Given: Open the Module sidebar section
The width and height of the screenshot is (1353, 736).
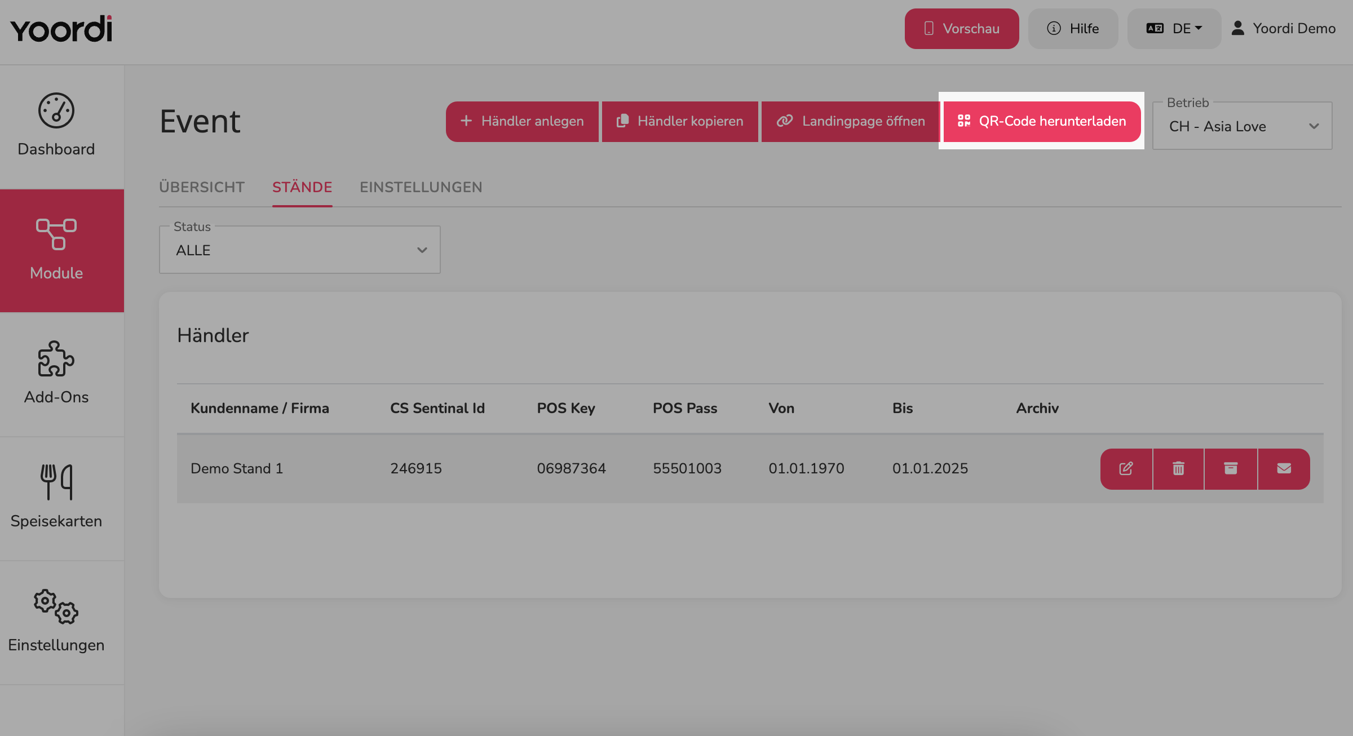Looking at the screenshot, I should [56, 250].
